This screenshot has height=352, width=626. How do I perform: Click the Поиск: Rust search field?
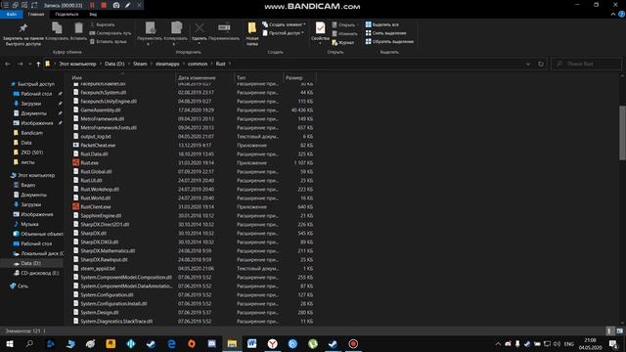pyautogui.click(x=586, y=64)
